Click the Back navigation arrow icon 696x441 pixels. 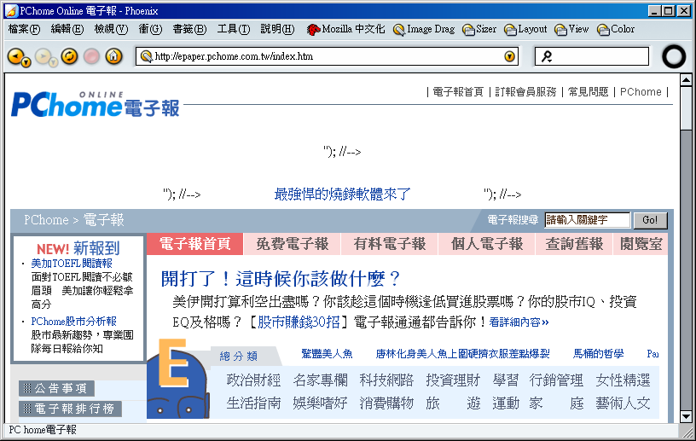[x=15, y=56]
